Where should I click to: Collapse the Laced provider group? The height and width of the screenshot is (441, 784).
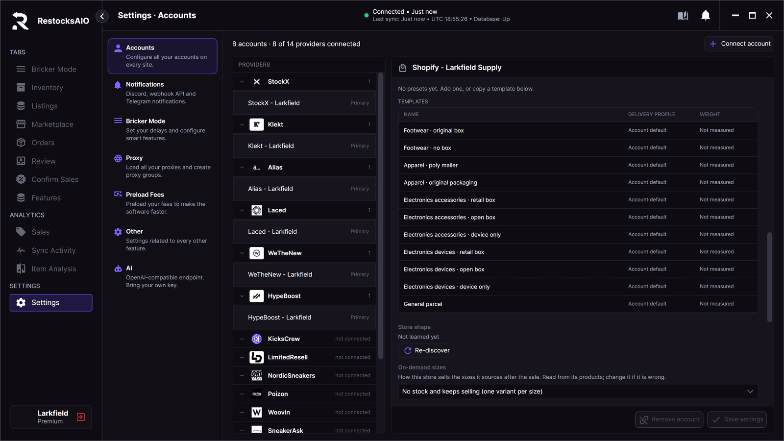[242, 210]
